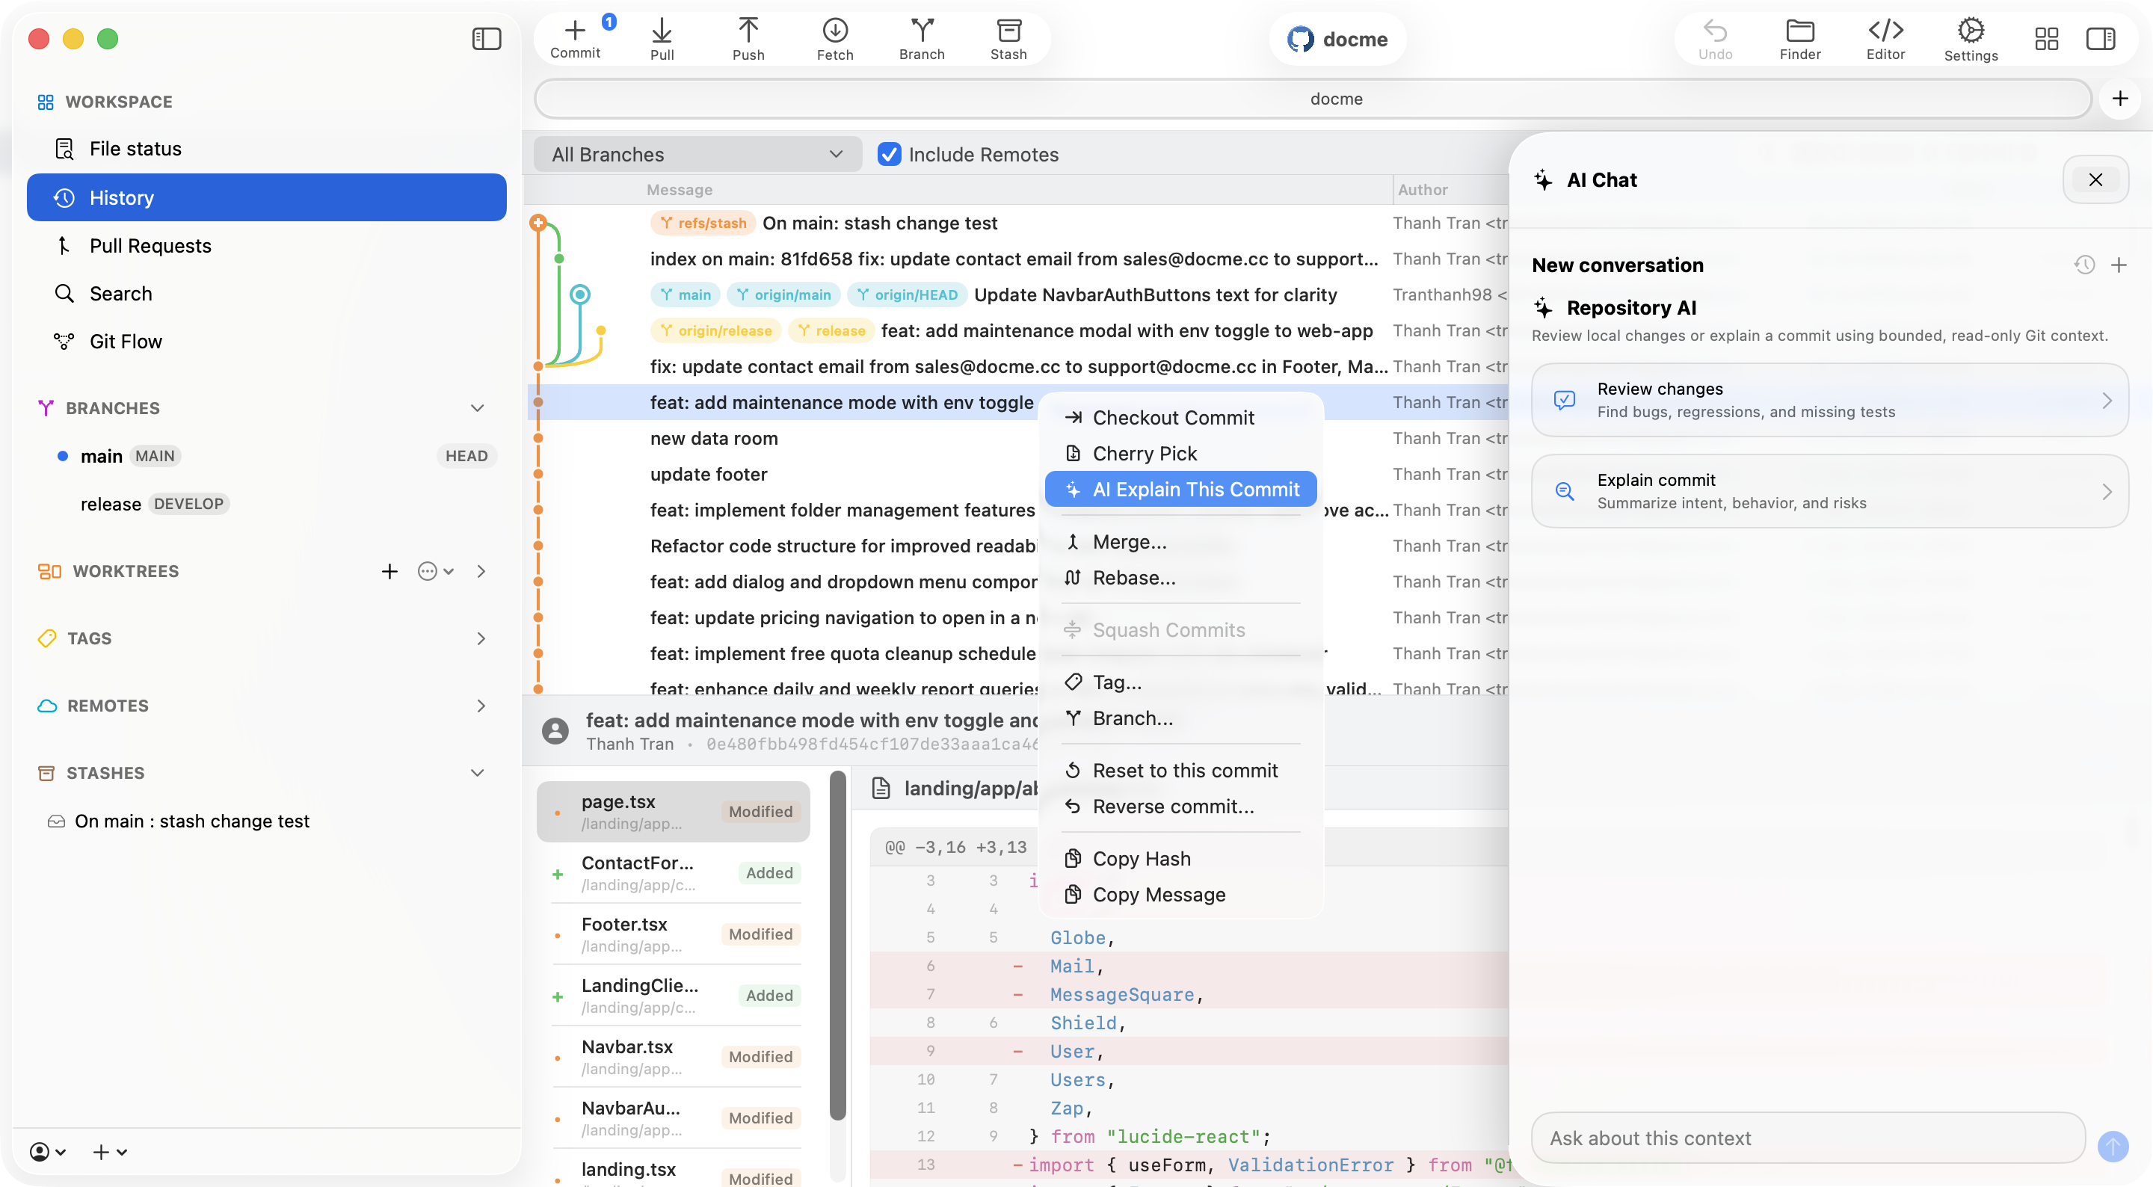The width and height of the screenshot is (2153, 1187).
Task: Open the account menu at sidebar bottom
Action: pos(48,1152)
